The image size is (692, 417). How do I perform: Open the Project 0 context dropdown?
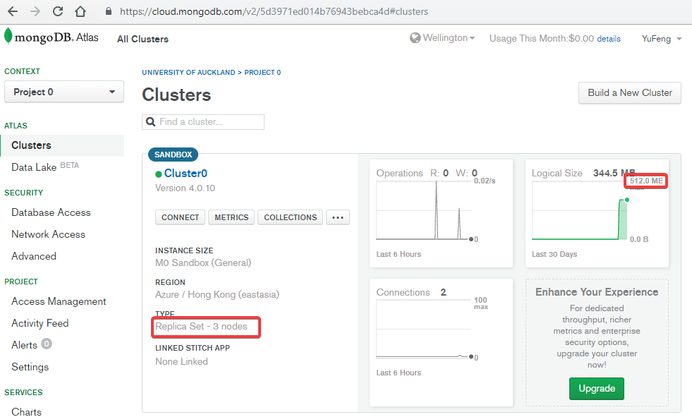(x=64, y=92)
